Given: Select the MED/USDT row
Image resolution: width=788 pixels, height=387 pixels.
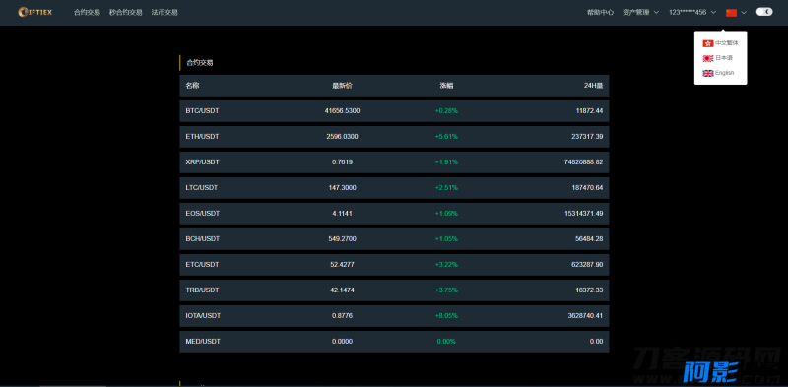Looking at the screenshot, I should click(394, 342).
